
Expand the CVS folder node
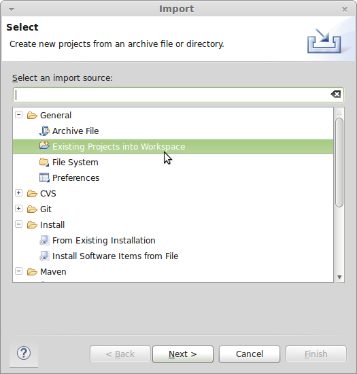tap(18, 192)
